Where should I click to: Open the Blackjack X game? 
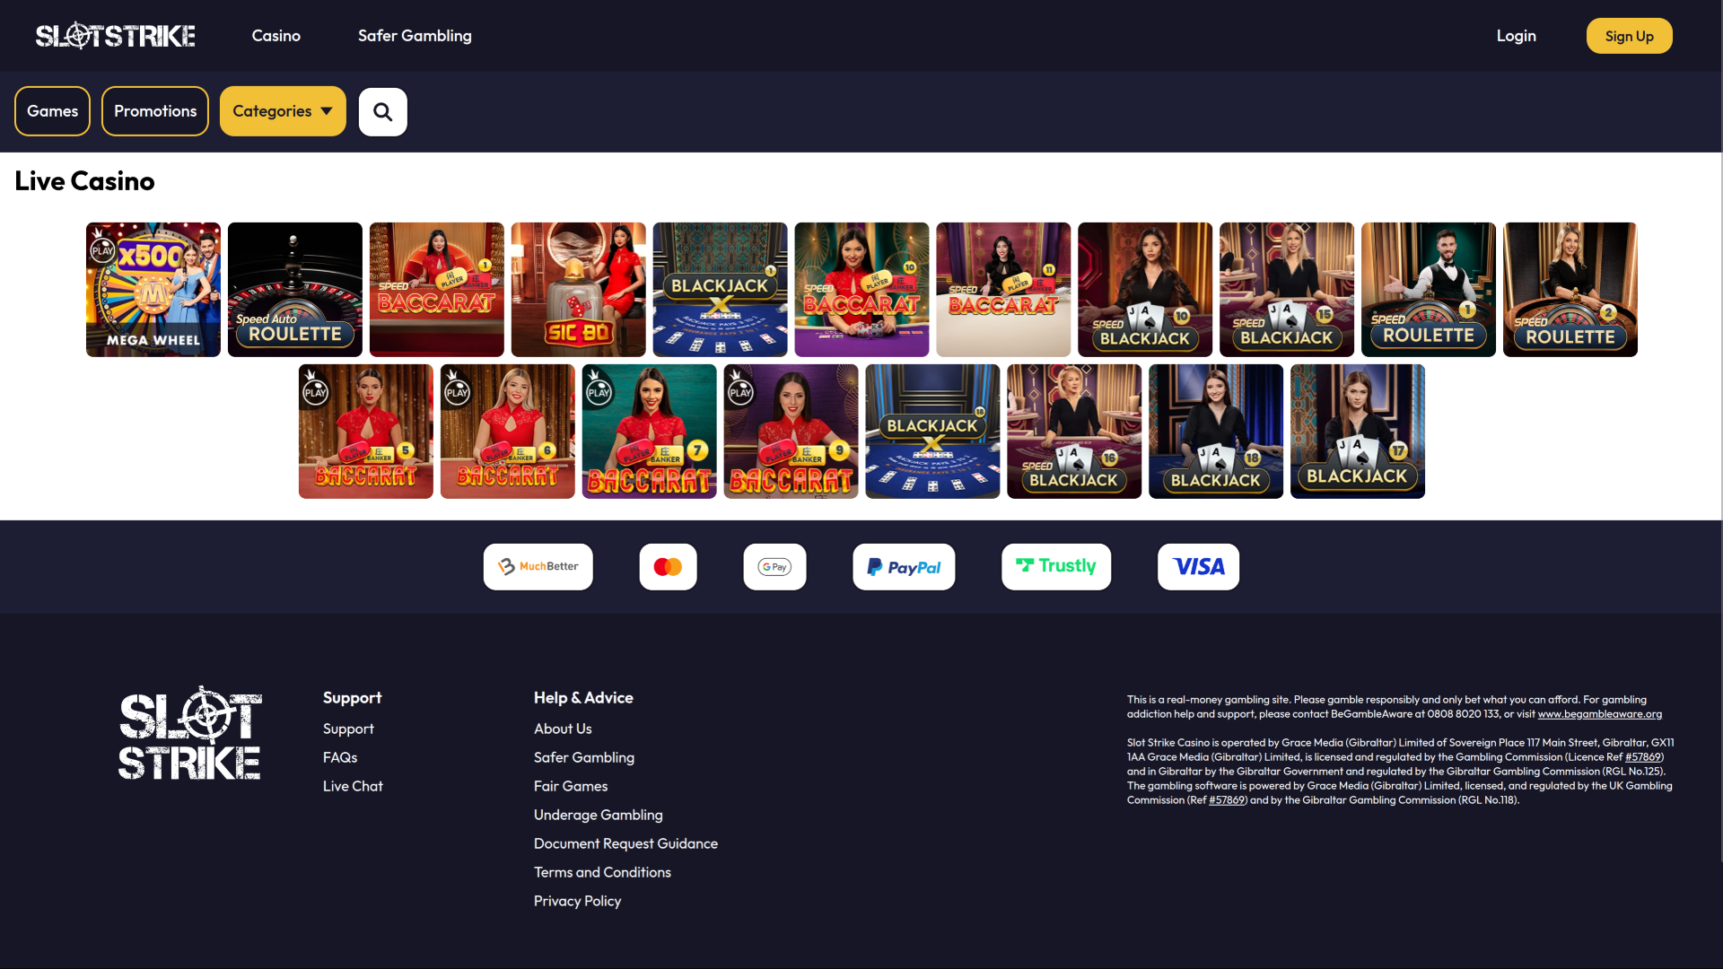tap(720, 289)
